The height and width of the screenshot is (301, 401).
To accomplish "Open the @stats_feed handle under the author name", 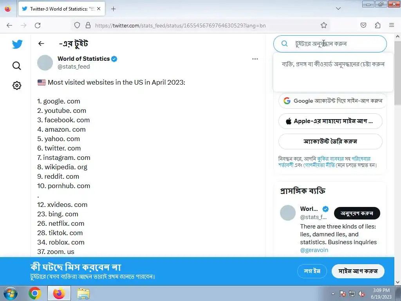I will click(x=74, y=67).
